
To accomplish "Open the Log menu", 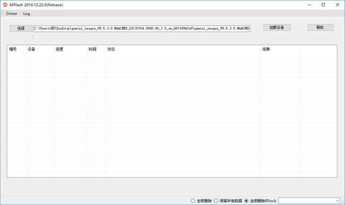I will (x=26, y=13).
